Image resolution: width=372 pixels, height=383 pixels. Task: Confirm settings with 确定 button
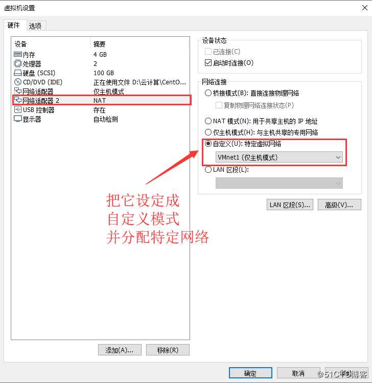tap(250, 373)
